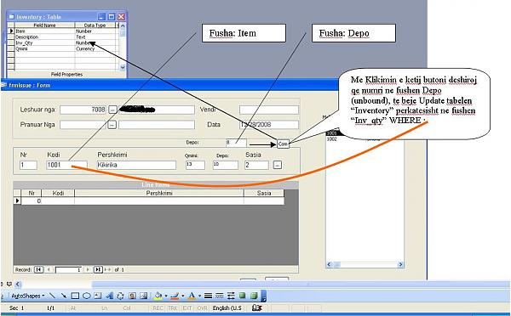Expand the Font Color dropdown arrow
This screenshot has height=316, width=511.
[199, 296]
